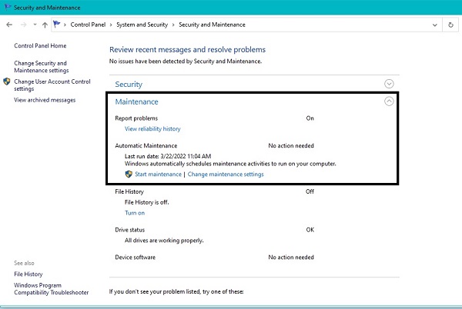Refresh the Security and Maintenance page

[450, 25]
